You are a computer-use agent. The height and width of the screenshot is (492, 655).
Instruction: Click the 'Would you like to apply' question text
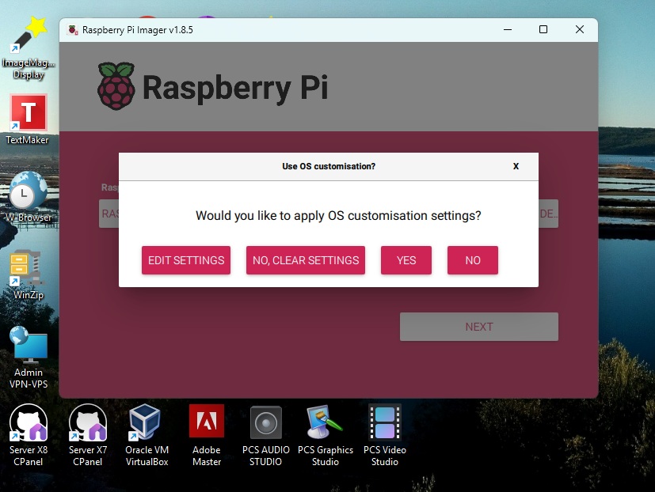(338, 215)
